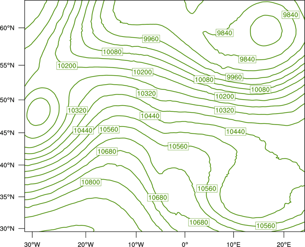Click the 10560 label beside 10440 at 45°N
Image resolution: width=305 pixels, height=247 pixels.
(109, 129)
